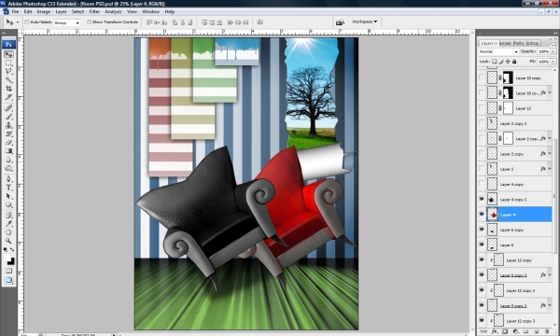Image resolution: width=560 pixels, height=336 pixels.
Task: Select the Hand tool
Action: (8, 232)
